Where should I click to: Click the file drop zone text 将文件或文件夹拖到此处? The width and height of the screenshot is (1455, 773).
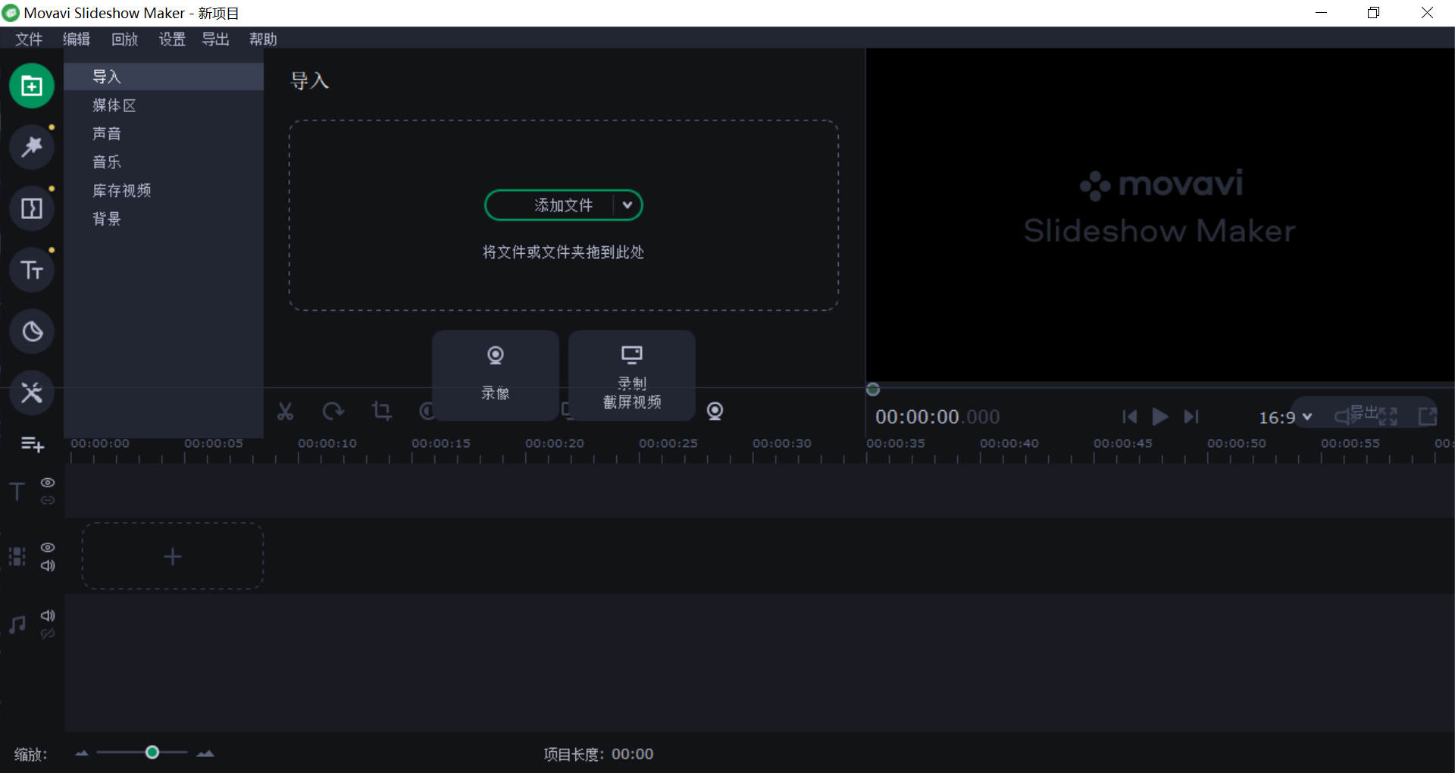[564, 252]
